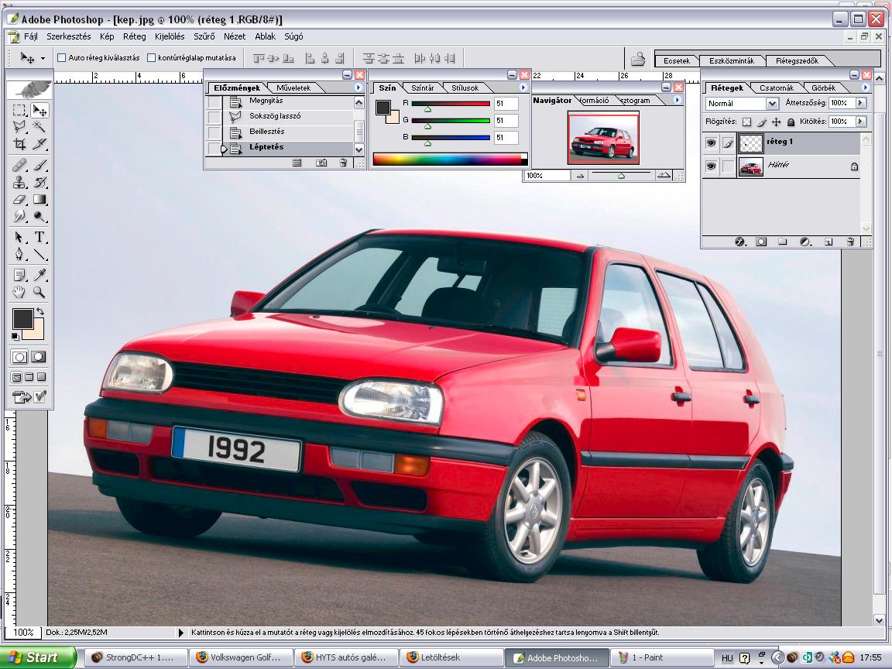892x669 pixels.
Task: Open the Szűrő menu
Action: click(x=205, y=36)
